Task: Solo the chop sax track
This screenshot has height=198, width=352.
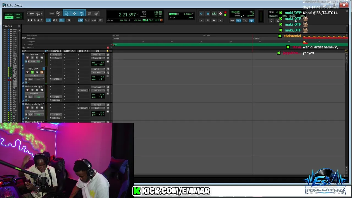Action: 37,58
